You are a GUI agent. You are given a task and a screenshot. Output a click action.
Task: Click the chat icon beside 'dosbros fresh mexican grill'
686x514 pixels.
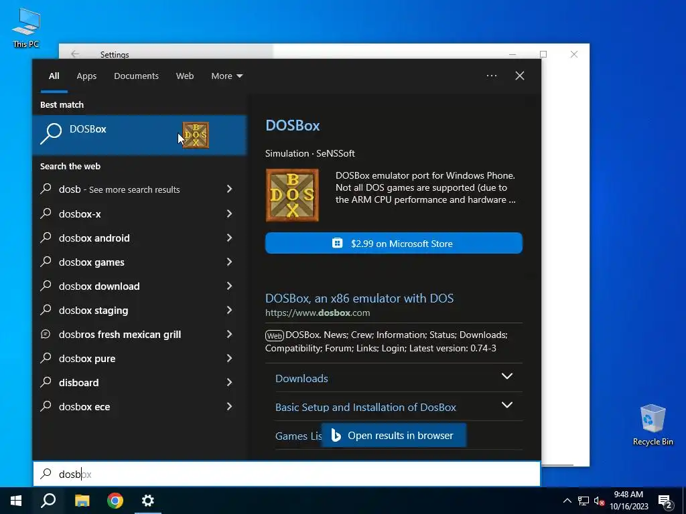pyautogui.click(x=46, y=334)
